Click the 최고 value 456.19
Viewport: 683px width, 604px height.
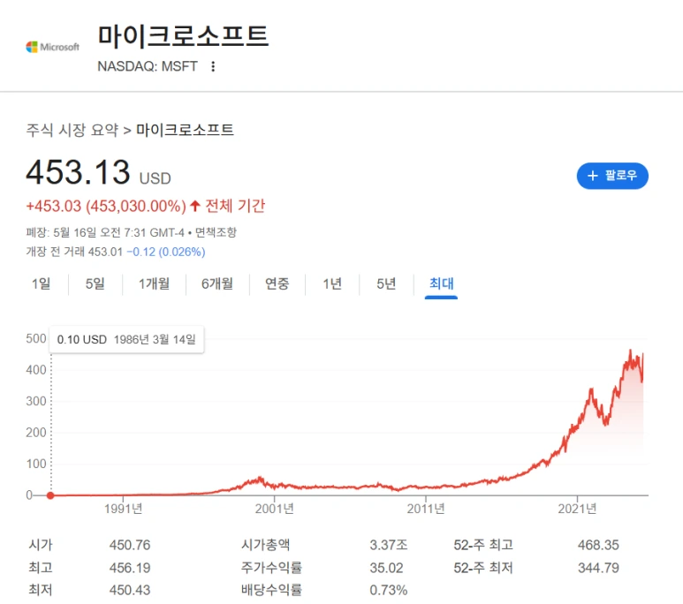tap(130, 568)
